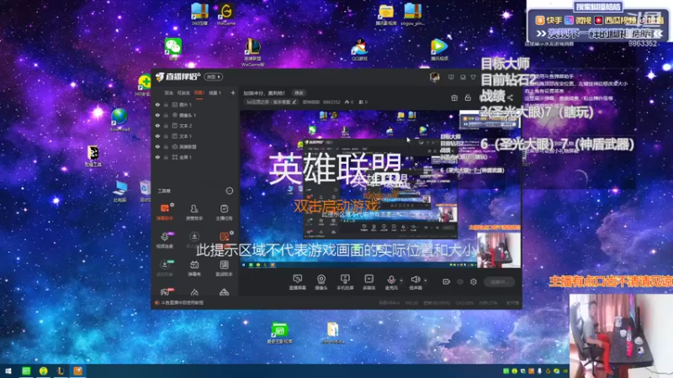The height and width of the screenshot is (378, 673).
Task: Open the 弹幕助手 danmaku assistant tool
Action: click(165, 213)
